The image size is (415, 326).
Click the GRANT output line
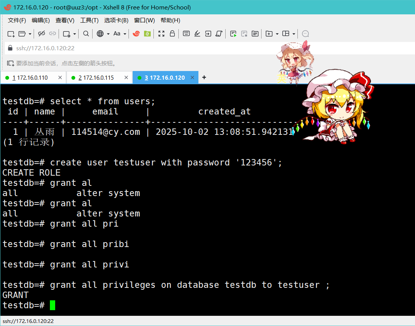pyautogui.click(x=15, y=295)
